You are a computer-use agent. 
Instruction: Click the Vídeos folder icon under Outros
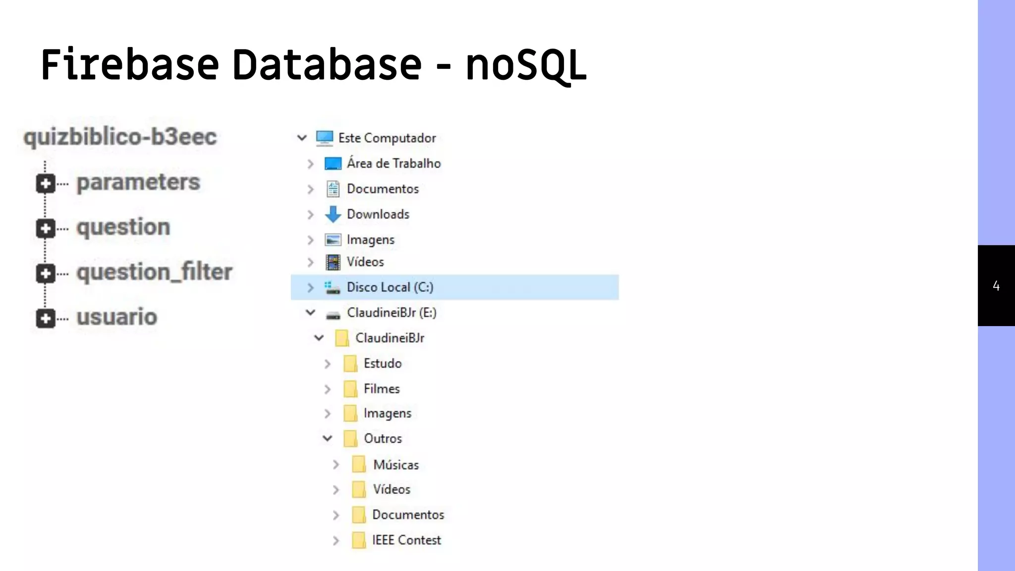tap(359, 489)
